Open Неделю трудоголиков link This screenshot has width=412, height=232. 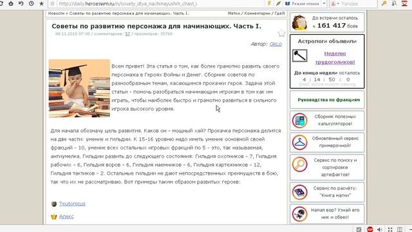pos(335,57)
